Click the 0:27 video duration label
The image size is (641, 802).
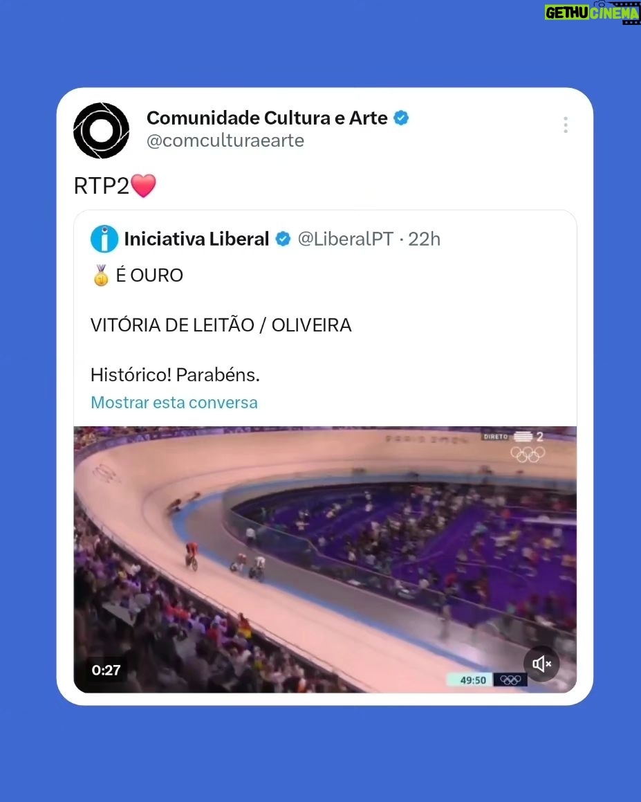106,670
